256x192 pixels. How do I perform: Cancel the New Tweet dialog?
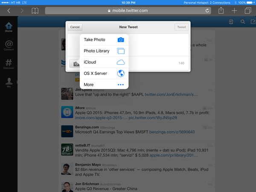pos(75,27)
